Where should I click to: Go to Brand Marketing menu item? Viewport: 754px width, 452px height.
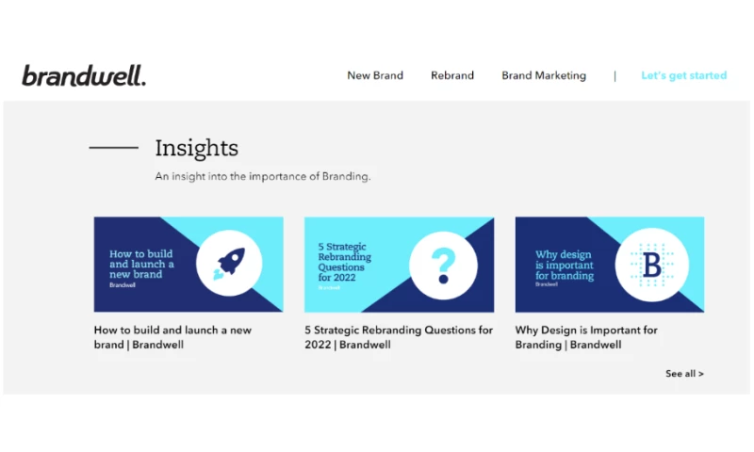coord(544,75)
